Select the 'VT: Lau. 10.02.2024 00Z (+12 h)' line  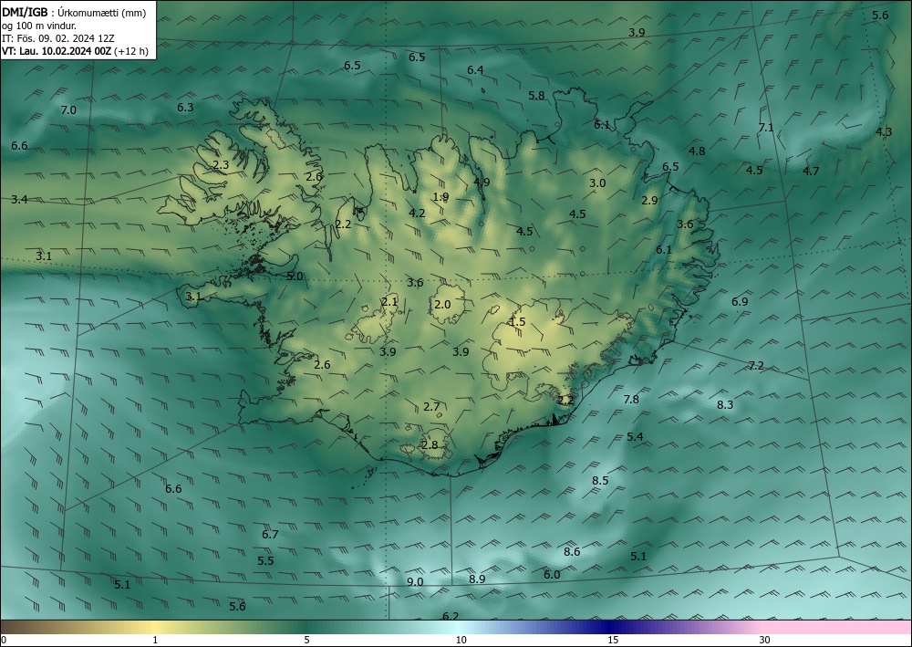pyautogui.click(x=75, y=51)
